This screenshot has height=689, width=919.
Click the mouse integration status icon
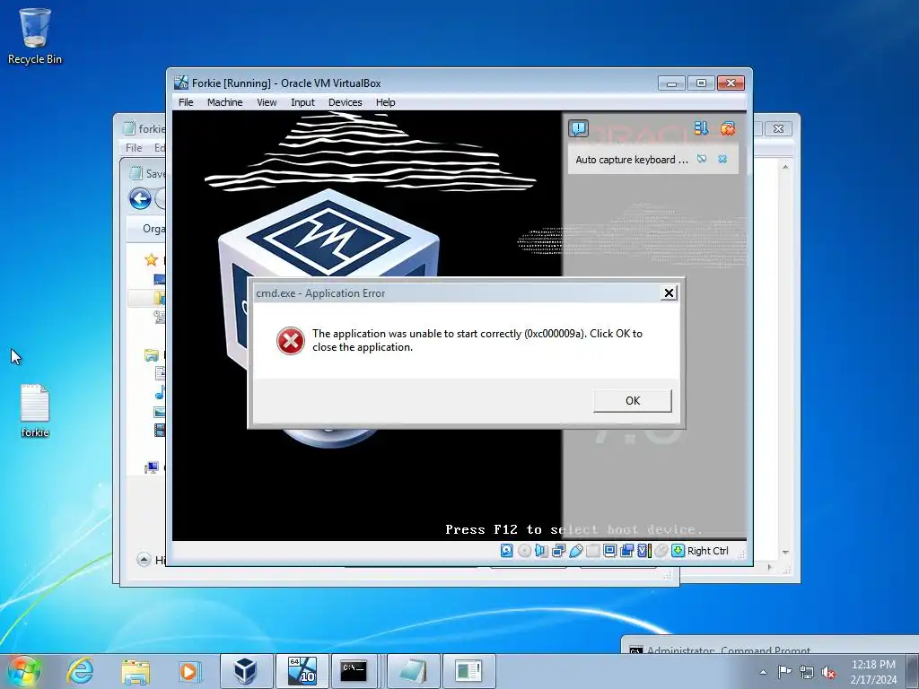tap(661, 550)
